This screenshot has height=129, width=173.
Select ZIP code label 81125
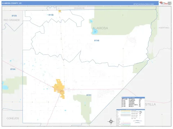14,16
